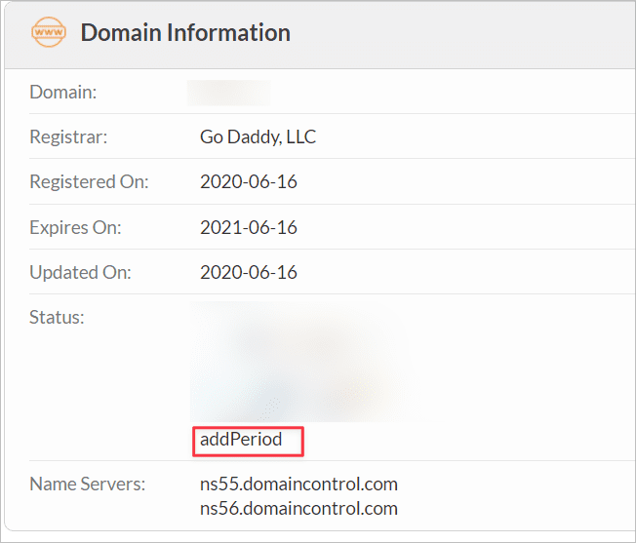Click the highlighted addPeriod status
The width and height of the screenshot is (636, 543).
(x=241, y=440)
